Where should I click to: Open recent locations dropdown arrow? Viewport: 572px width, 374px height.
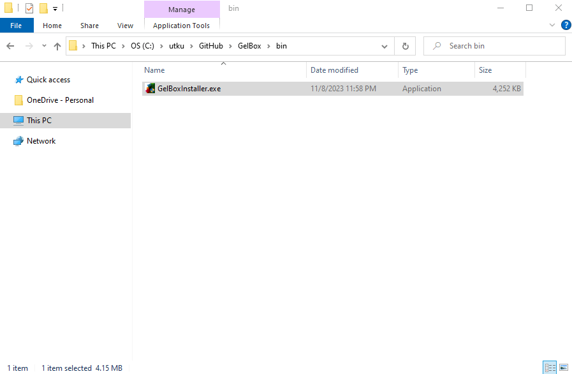click(x=44, y=46)
